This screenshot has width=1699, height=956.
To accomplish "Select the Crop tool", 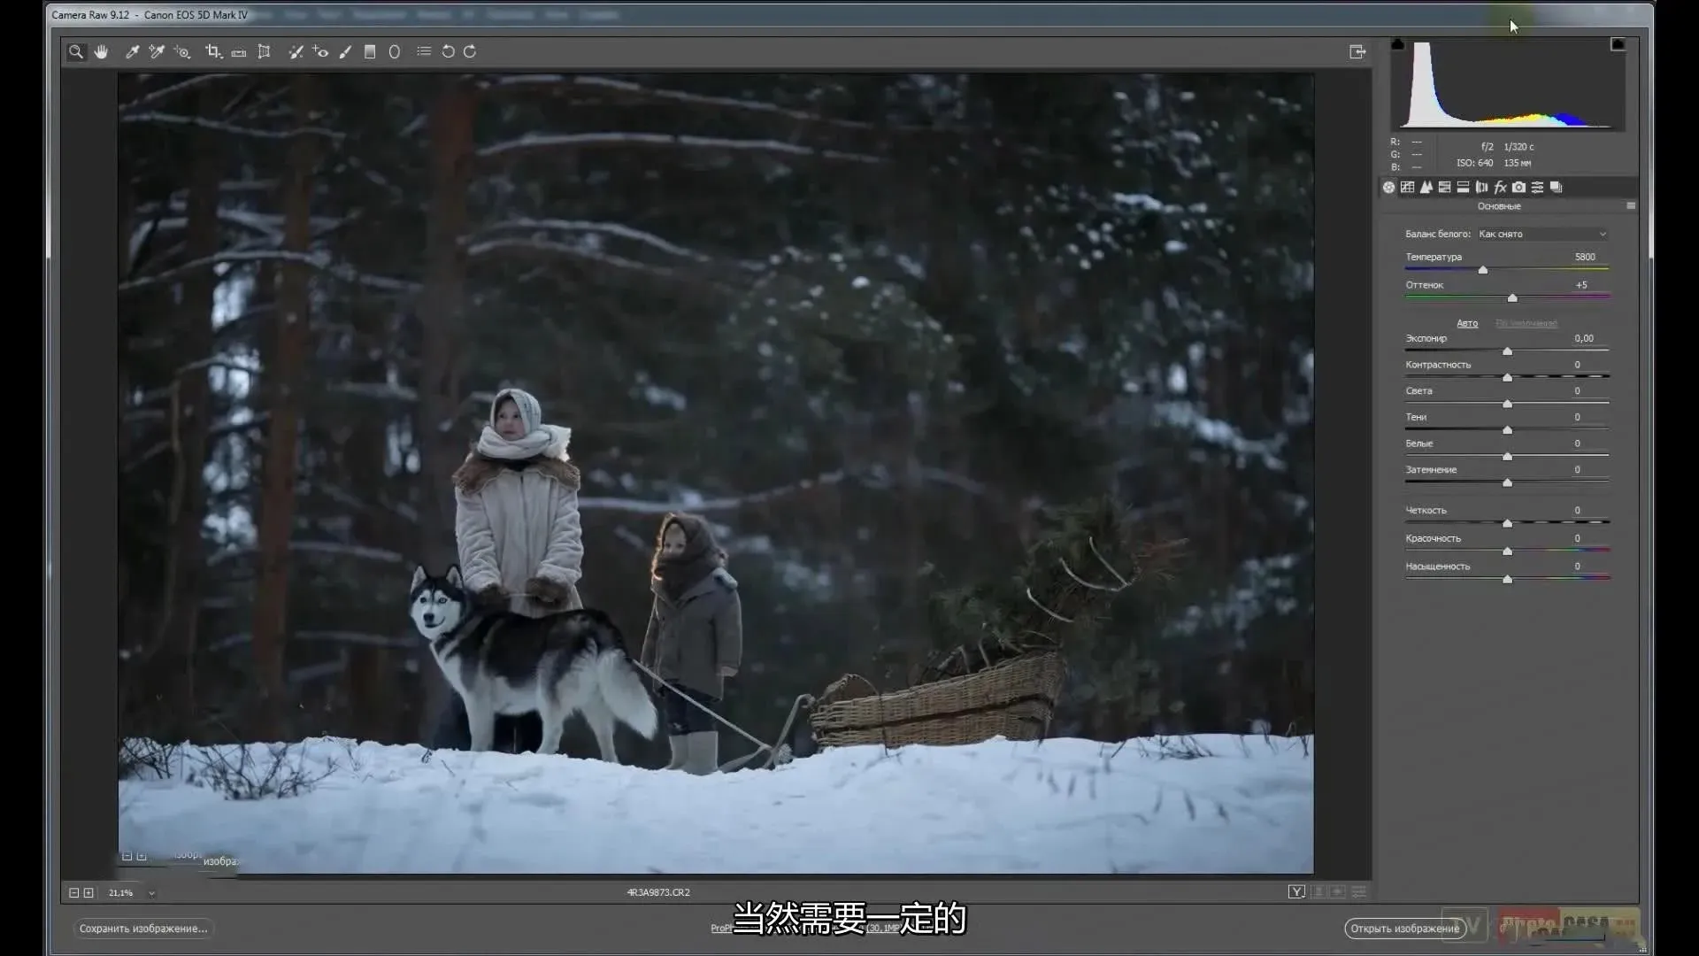I will [213, 52].
